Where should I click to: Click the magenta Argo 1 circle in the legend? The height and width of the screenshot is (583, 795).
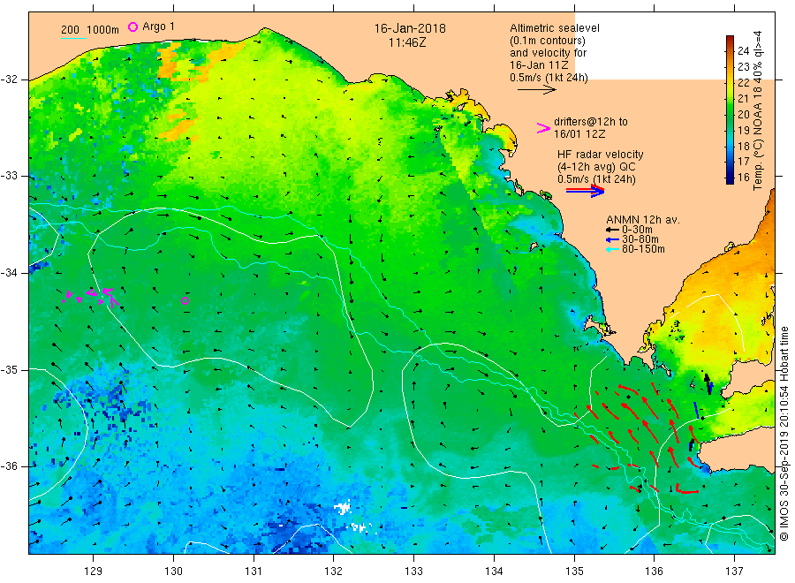[132, 26]
